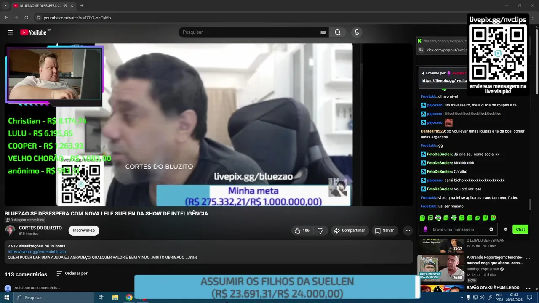Save video with Salvar button

pyautogui.click(x=384, y=231)
